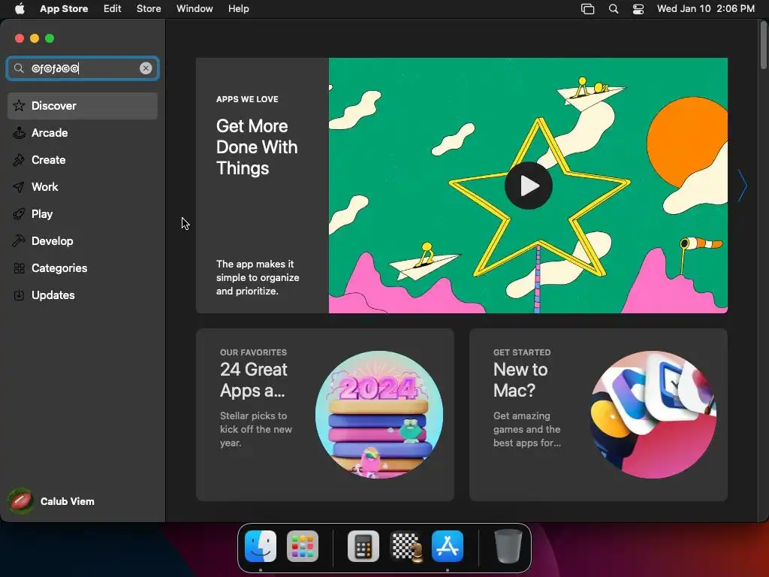Click the Create paintbrush icon
This screenshot has width=769, height=577.
pyautogui.click(x=19, y=159)
